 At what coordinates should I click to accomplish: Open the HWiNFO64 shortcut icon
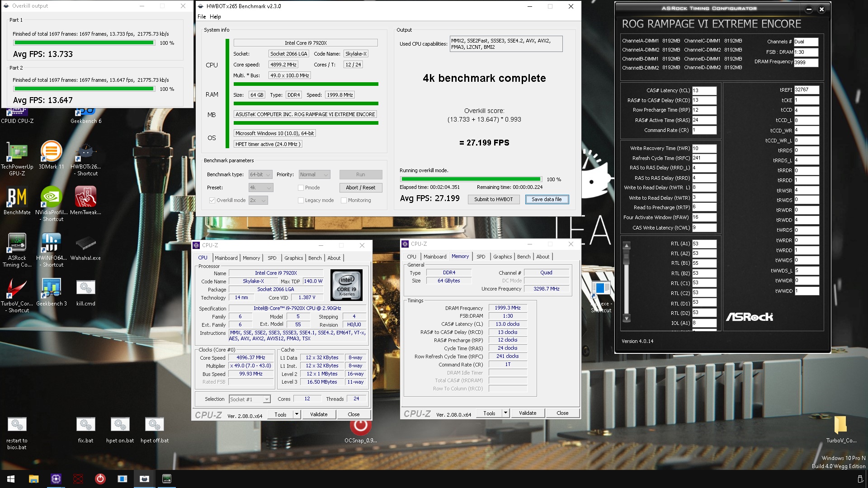click(52, 249)
